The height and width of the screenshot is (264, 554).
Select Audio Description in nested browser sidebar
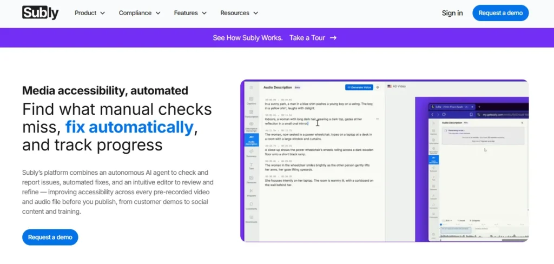434,160
